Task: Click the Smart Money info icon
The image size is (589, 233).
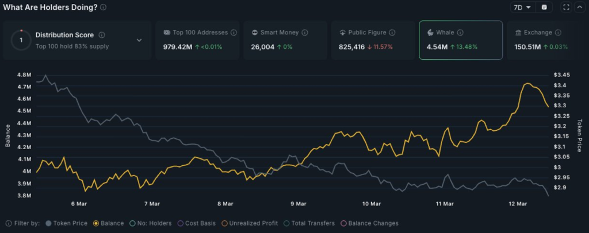Action: (x=305, y=33)
